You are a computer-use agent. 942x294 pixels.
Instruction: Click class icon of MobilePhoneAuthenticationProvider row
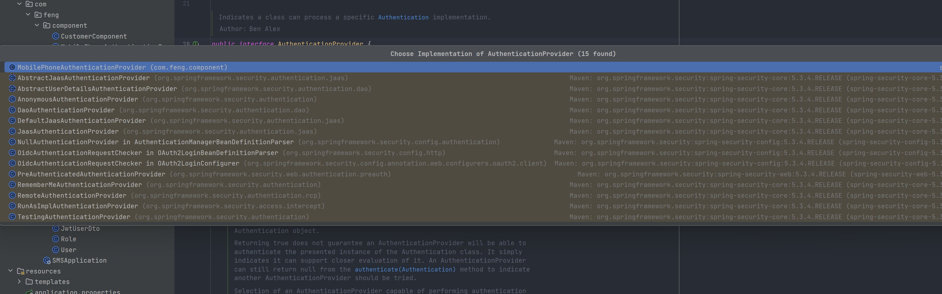pos(12,67)
